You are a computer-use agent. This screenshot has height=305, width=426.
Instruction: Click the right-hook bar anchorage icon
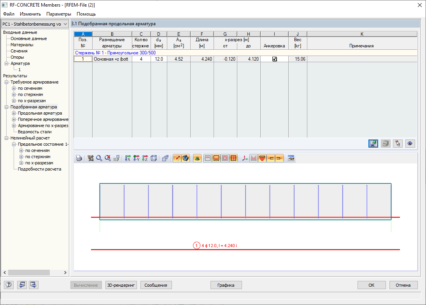279,158
